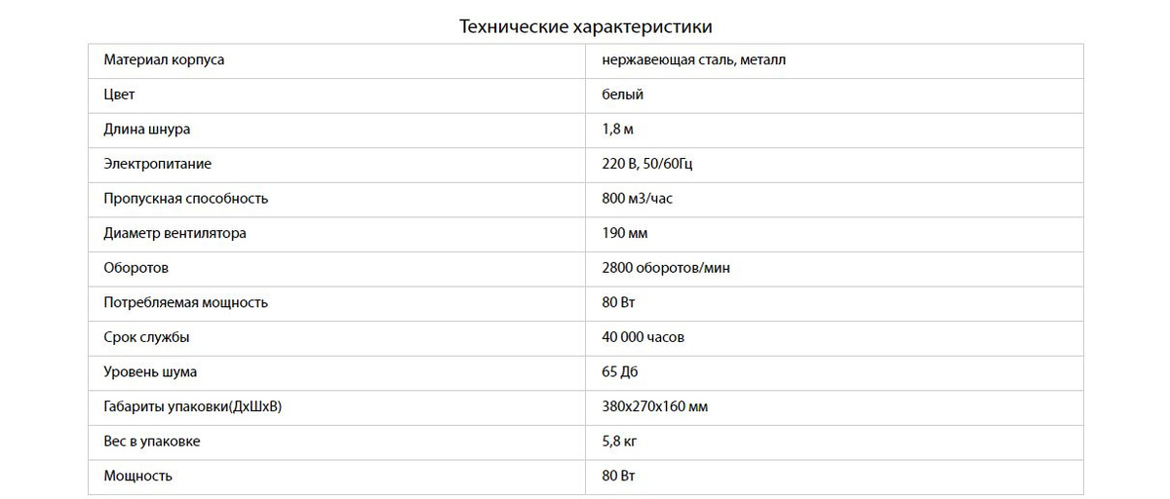
Task: Click the '2800 оборотов/мин' value
Action: tap(664, 268)
